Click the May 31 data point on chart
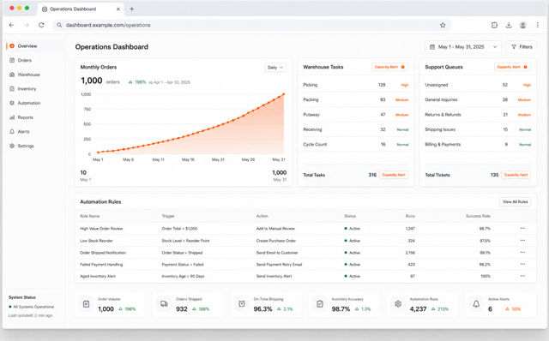Viewport: 549px width, 341px height. click(284, 94)
